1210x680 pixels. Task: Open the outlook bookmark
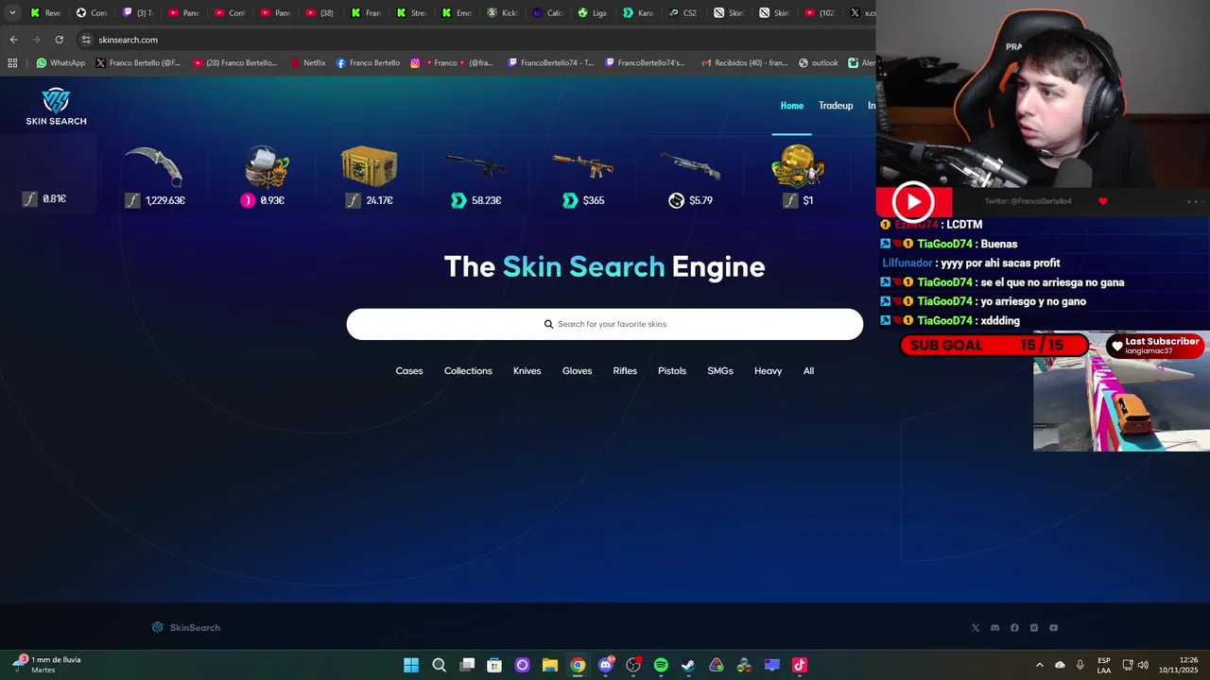819,63
